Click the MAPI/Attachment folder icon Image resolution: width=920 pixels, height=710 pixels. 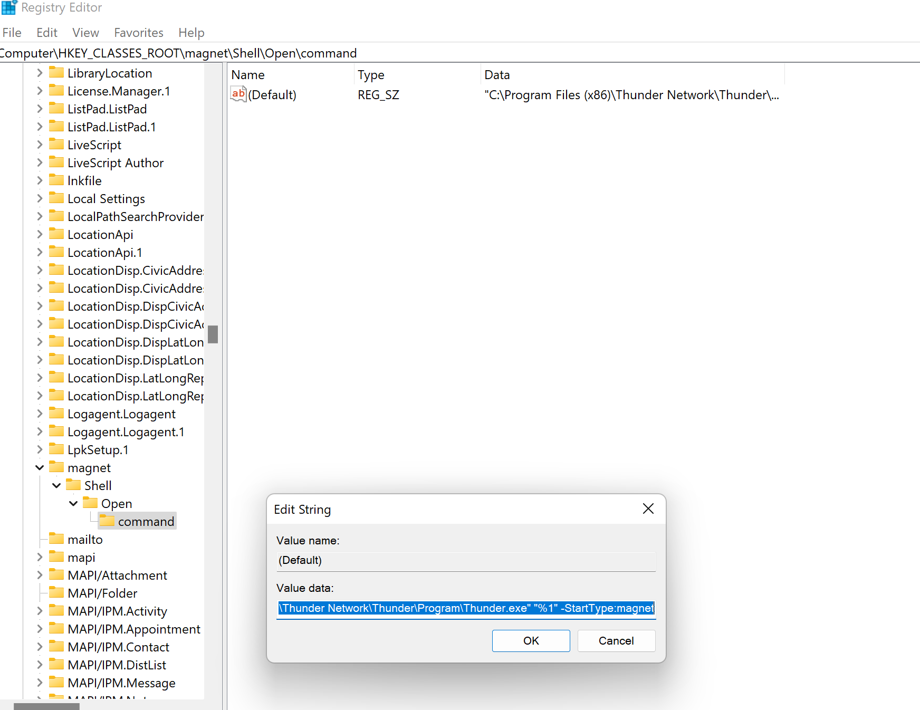(56, 574)
